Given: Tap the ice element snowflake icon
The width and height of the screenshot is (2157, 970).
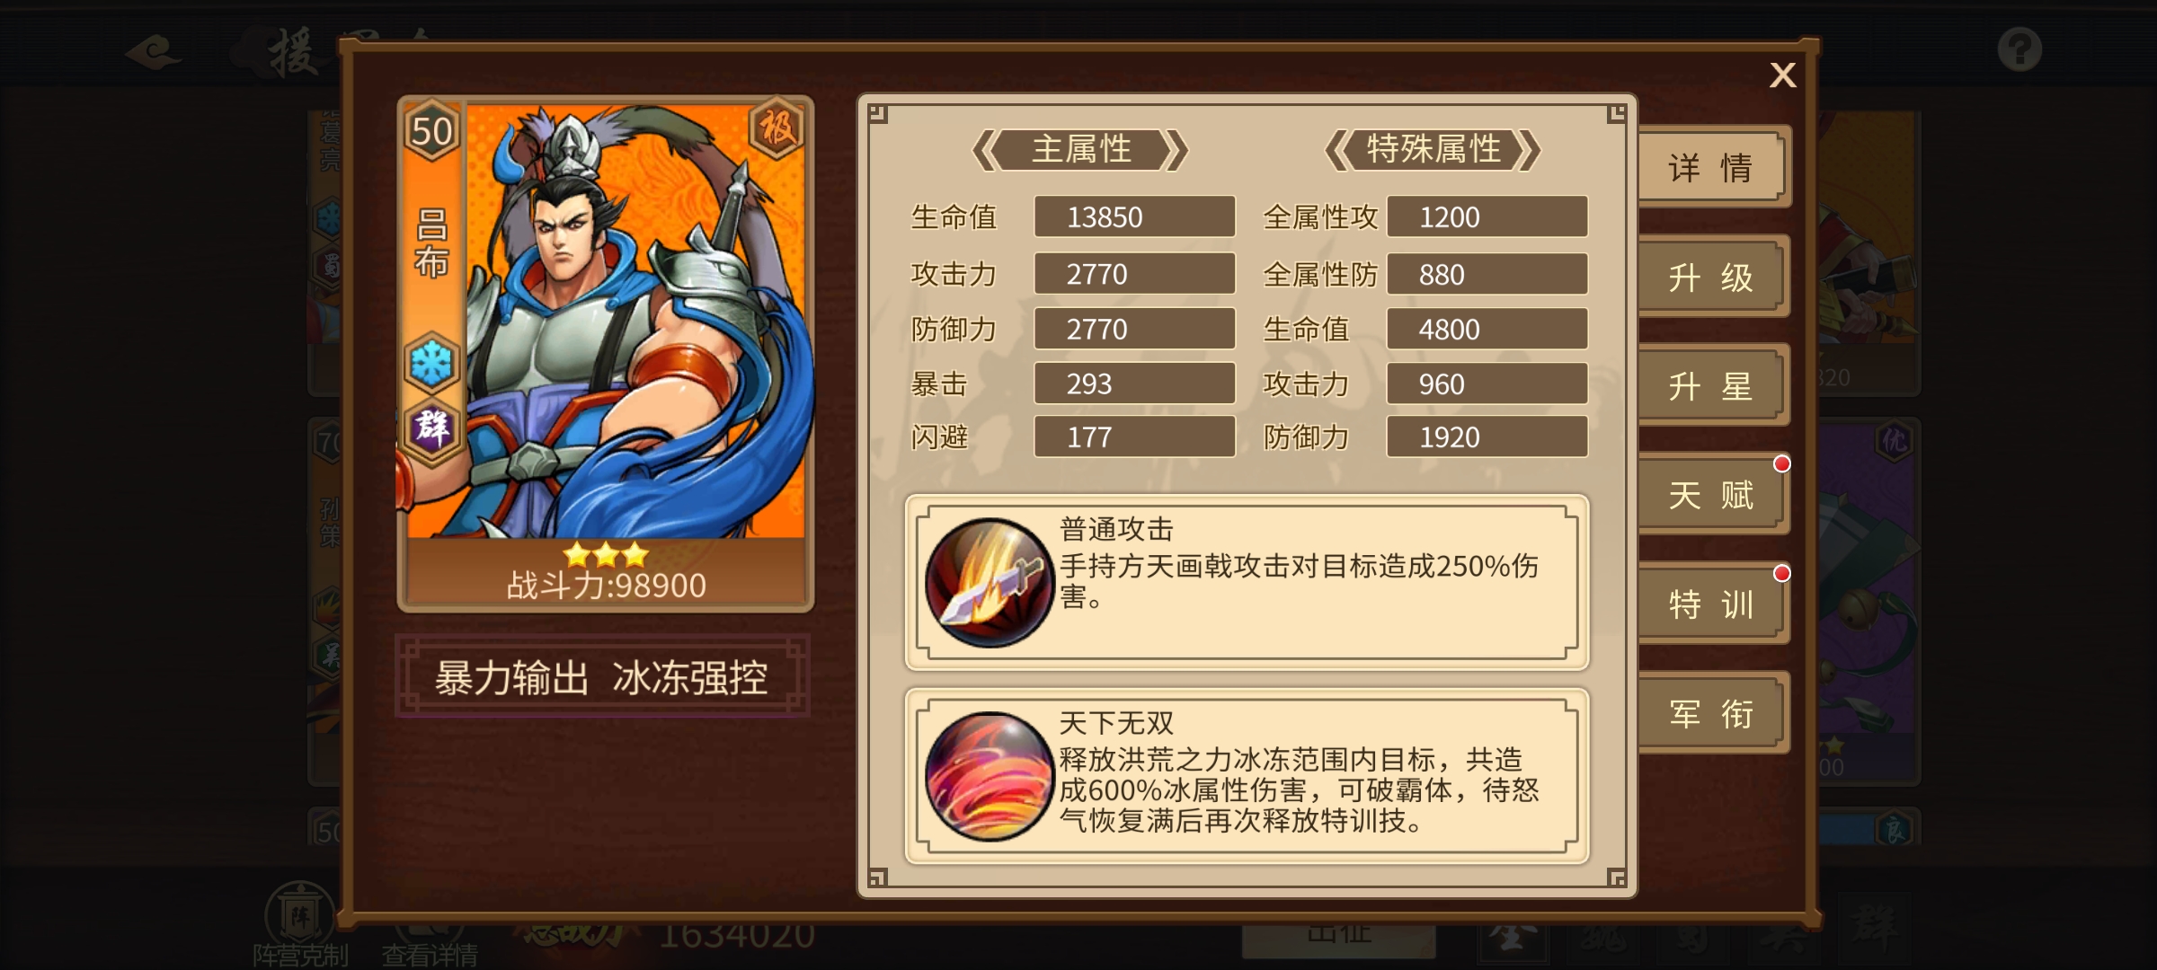Looking at the screenshot, I should (431, 364).
